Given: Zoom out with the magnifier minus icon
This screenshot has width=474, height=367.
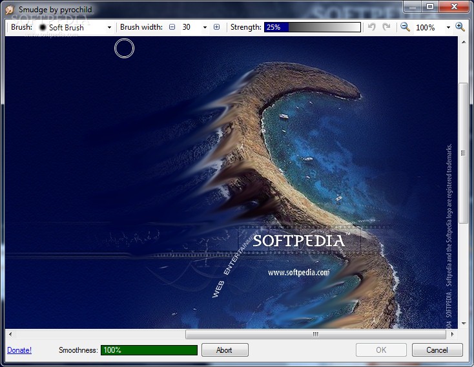Looking at the screenshot, I should point(405,27).
